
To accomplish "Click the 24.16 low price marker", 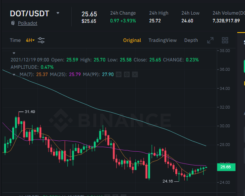I will pyautogui.click(x=168, y=181).
